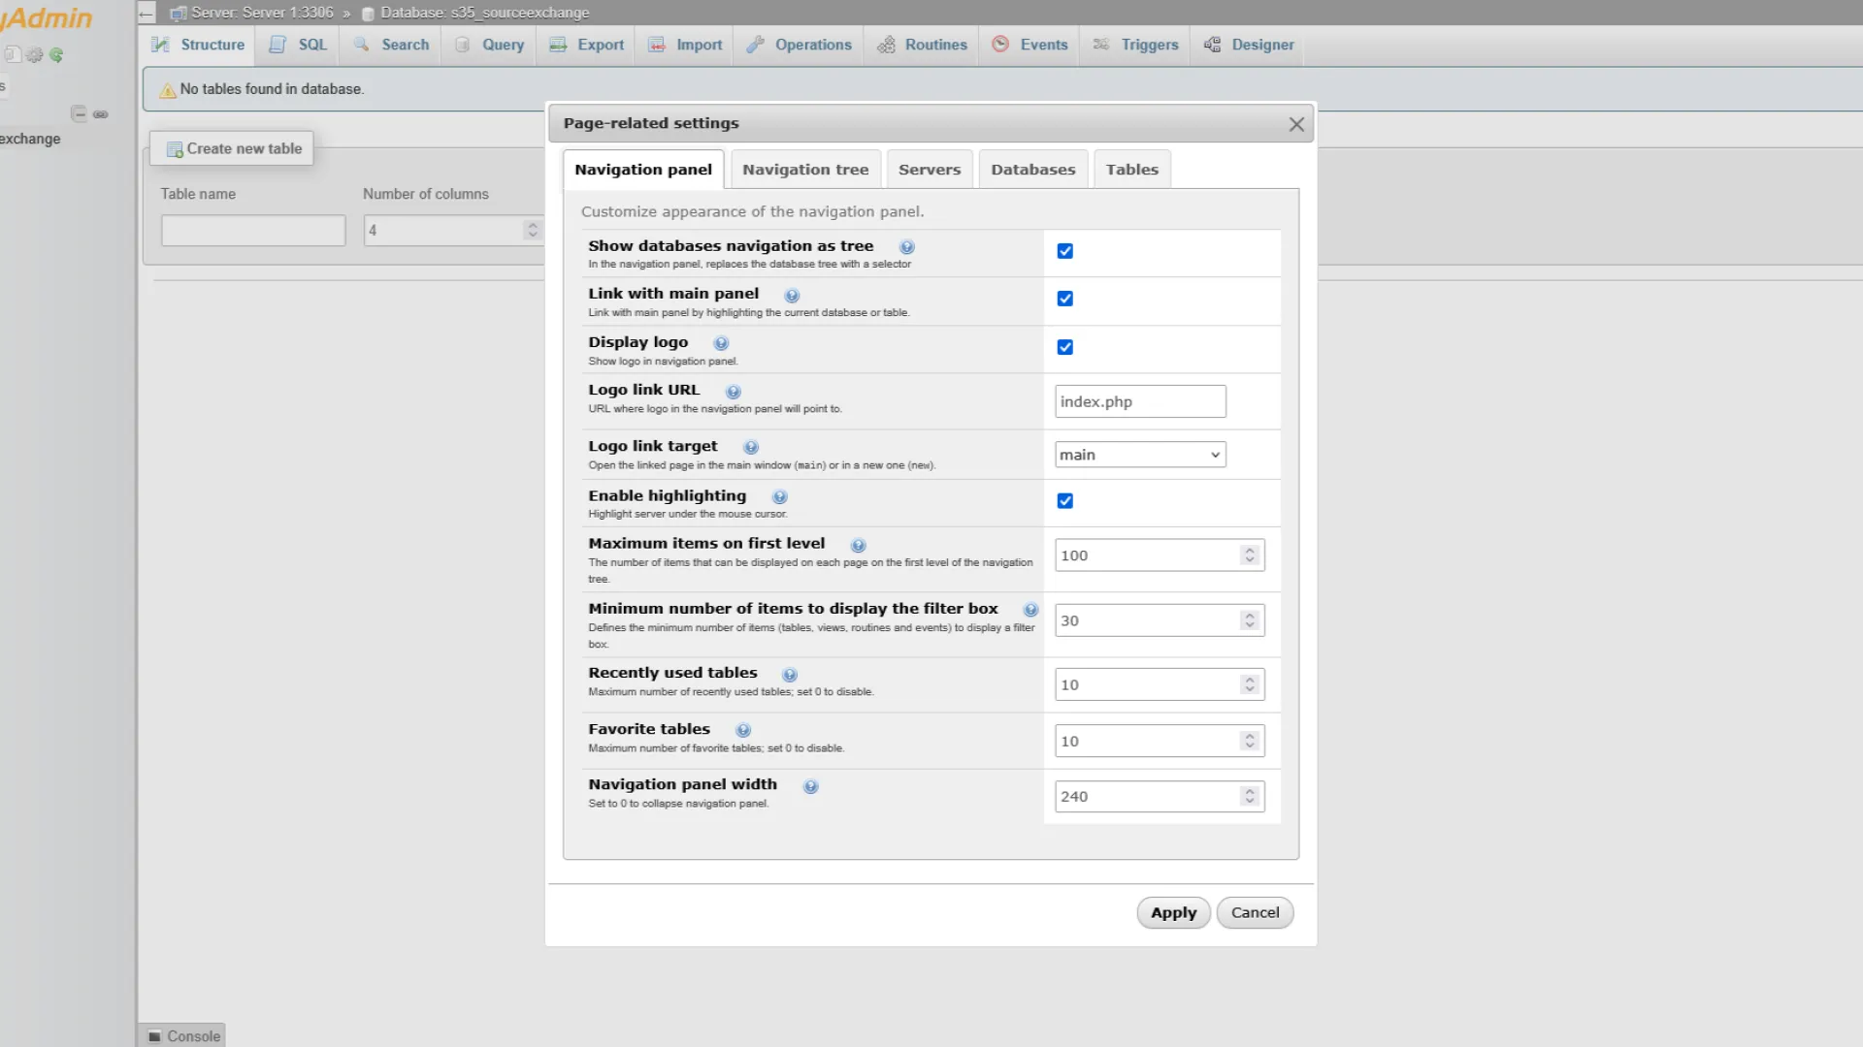Screen dimensions: 1863x1047
Task: Click help icon beside Recently used tables
Action: click(x=790, y=675)
